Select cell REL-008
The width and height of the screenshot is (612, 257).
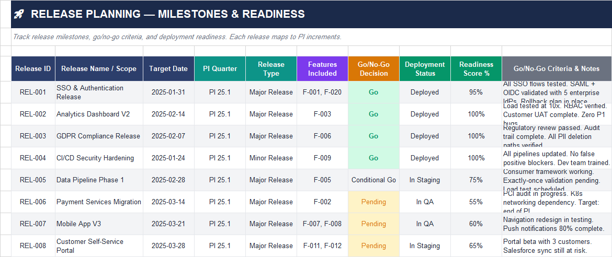tap(33, 246)
